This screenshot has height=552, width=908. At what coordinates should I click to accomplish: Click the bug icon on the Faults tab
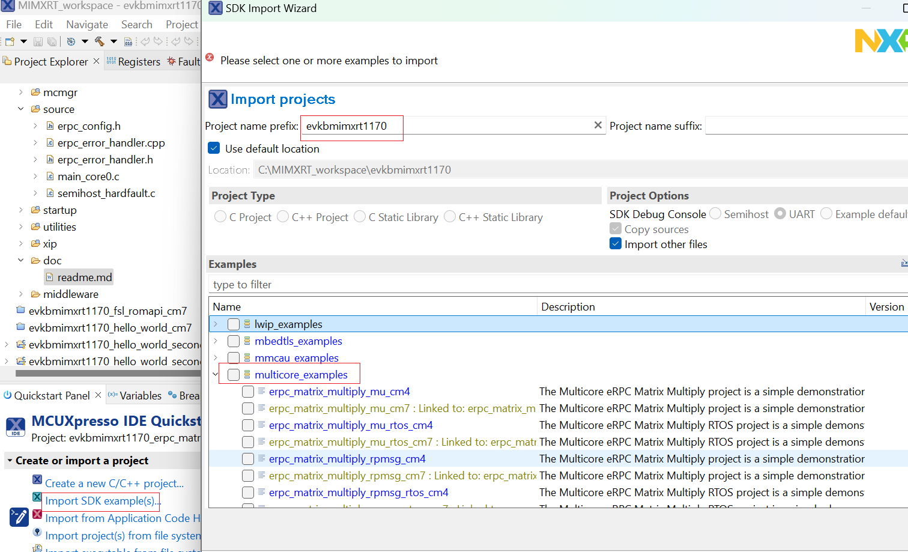pos(172,61)
